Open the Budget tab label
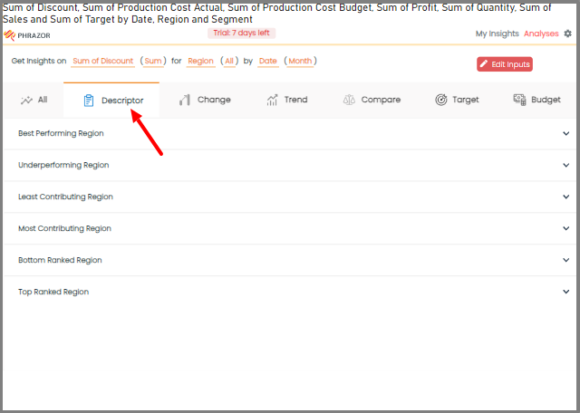Screen dimensions: 580x413 (546, 100)
